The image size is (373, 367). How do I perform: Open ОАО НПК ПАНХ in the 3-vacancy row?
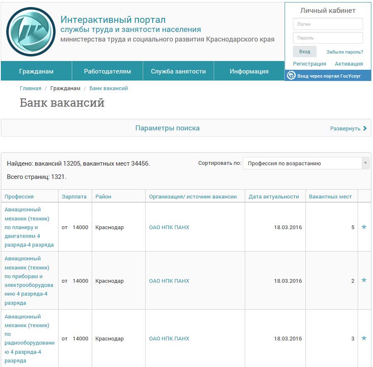169,338
